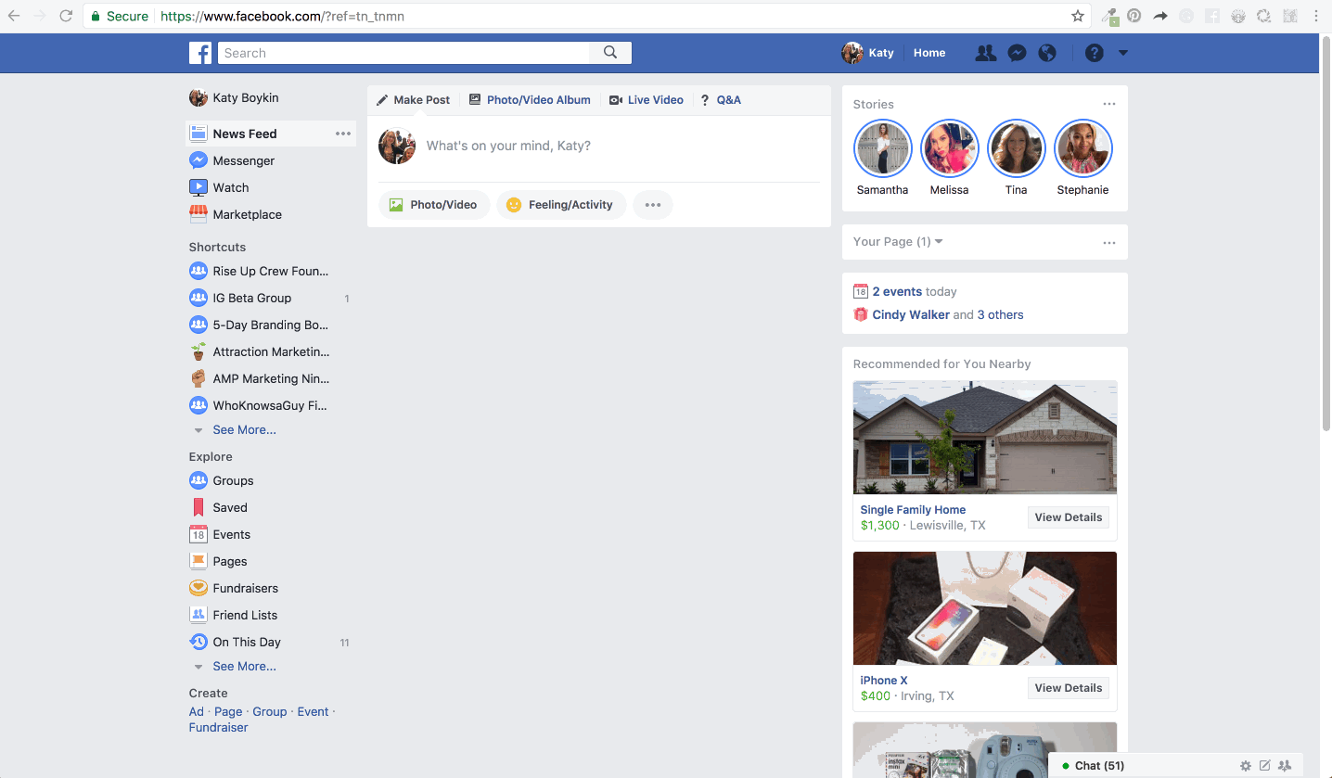Viewport: 1332px width, 778px height.
Task: Open Samantha's story thumbnail
Action: tap(882, 148)
